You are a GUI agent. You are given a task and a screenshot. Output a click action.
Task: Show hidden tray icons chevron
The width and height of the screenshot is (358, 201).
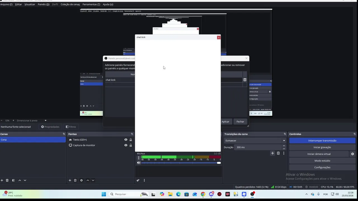click(x=307, y=194)
